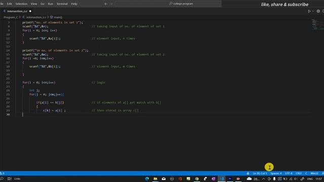Click the '// element input, n times' comment
The width and height of the screenshot is (324, 182).
pos(113,38)
